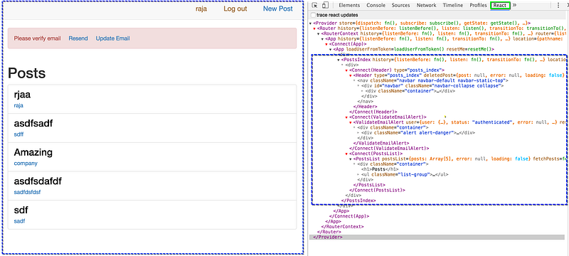Collapse the RouterContext node arrow

pyautogui.click(x=319, y=33)
